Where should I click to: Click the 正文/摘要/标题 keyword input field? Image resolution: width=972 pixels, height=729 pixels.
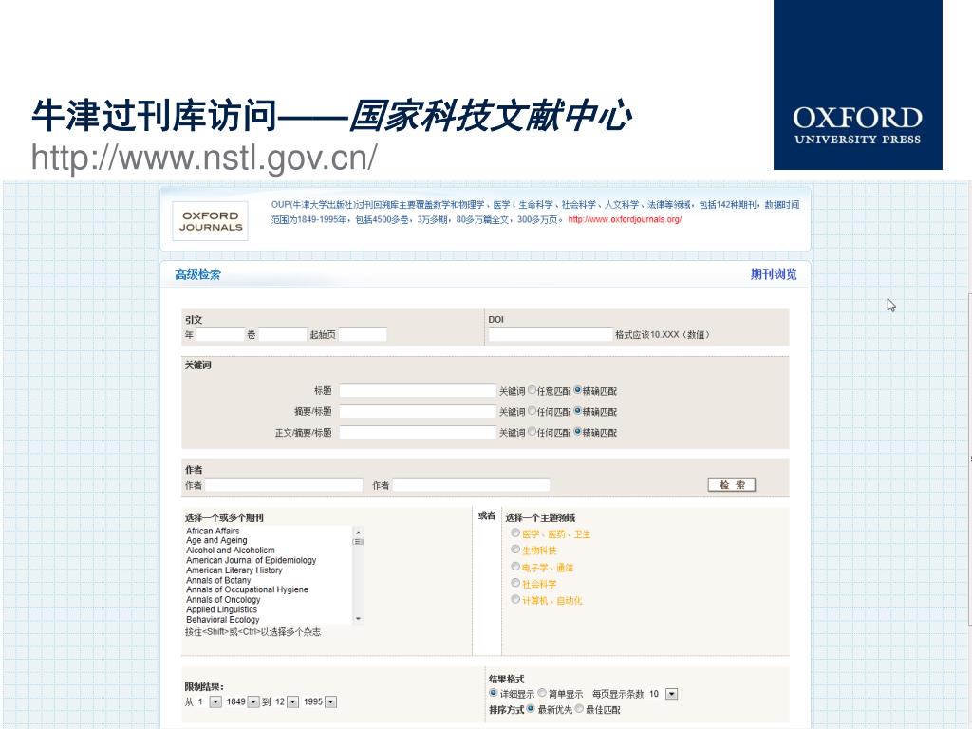pos(418,432)
